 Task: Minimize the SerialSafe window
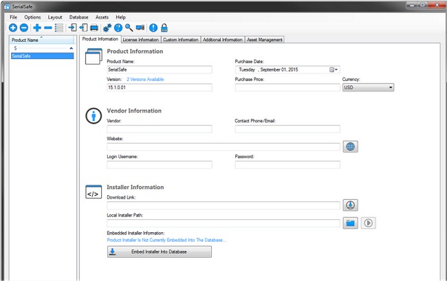point(412,5)
